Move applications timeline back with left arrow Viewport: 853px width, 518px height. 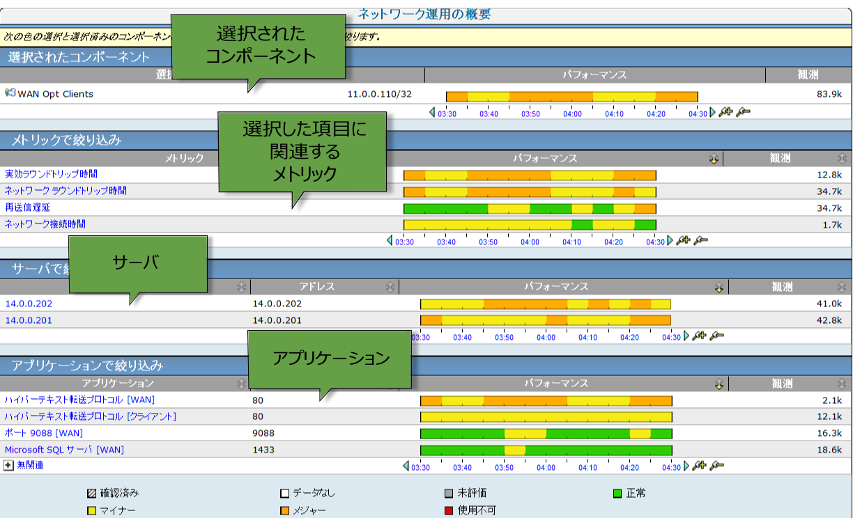pos(407,466)
